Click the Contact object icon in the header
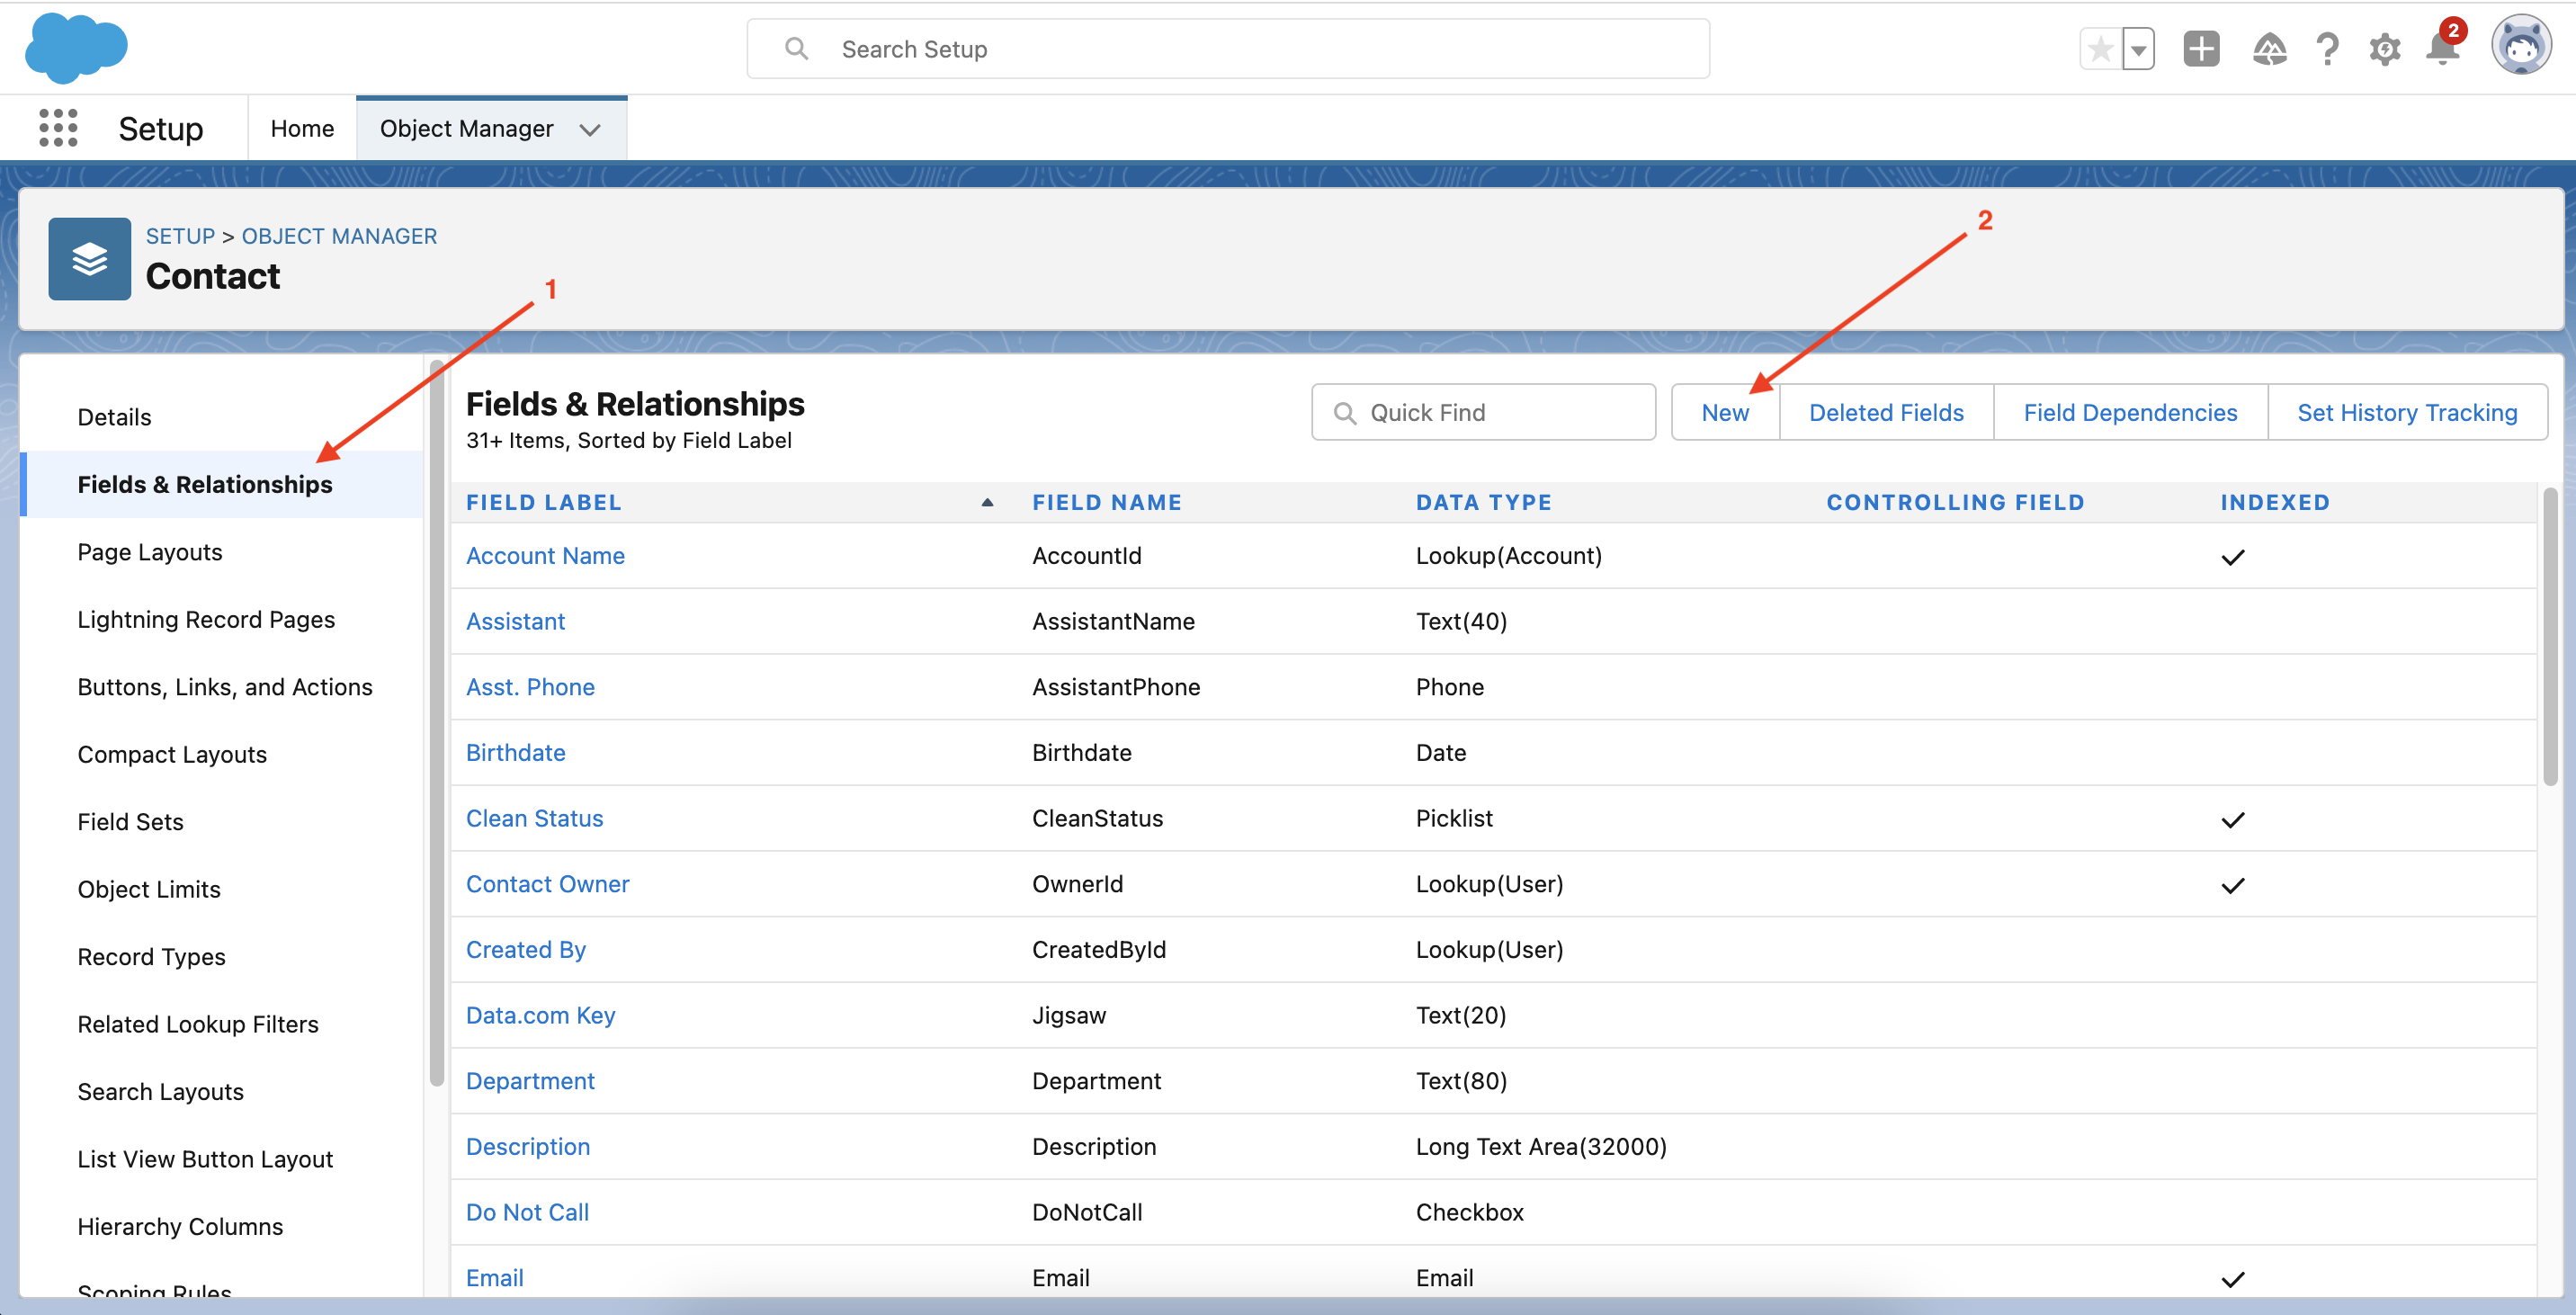 pos(89,258)
